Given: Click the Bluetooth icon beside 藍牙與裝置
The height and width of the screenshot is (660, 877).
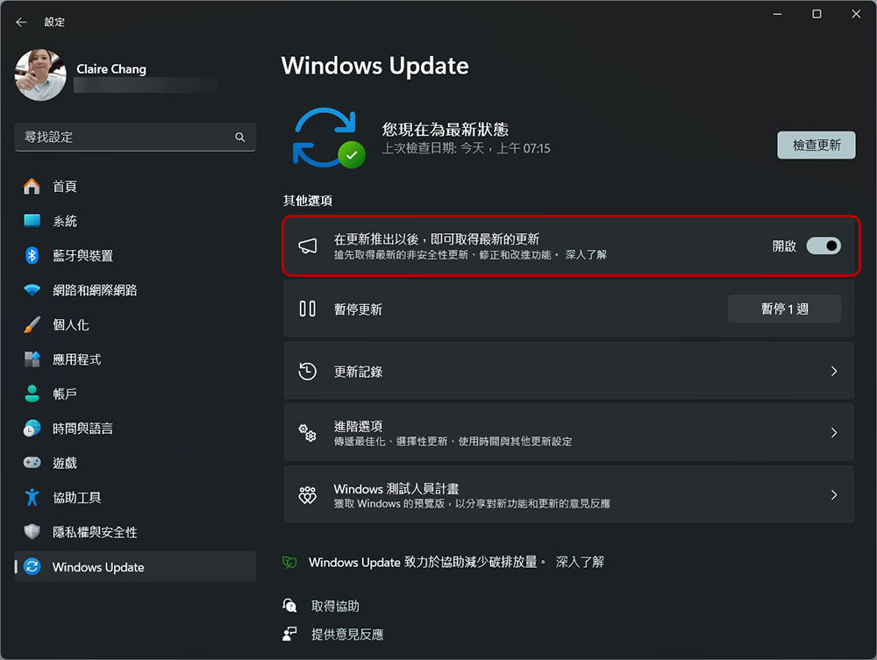Looking at the screenshot, I should [32, 255].
